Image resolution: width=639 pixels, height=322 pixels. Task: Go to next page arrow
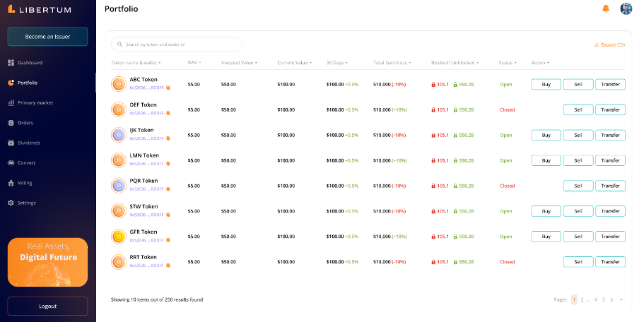pyautogui.click(x=621, y=299)
